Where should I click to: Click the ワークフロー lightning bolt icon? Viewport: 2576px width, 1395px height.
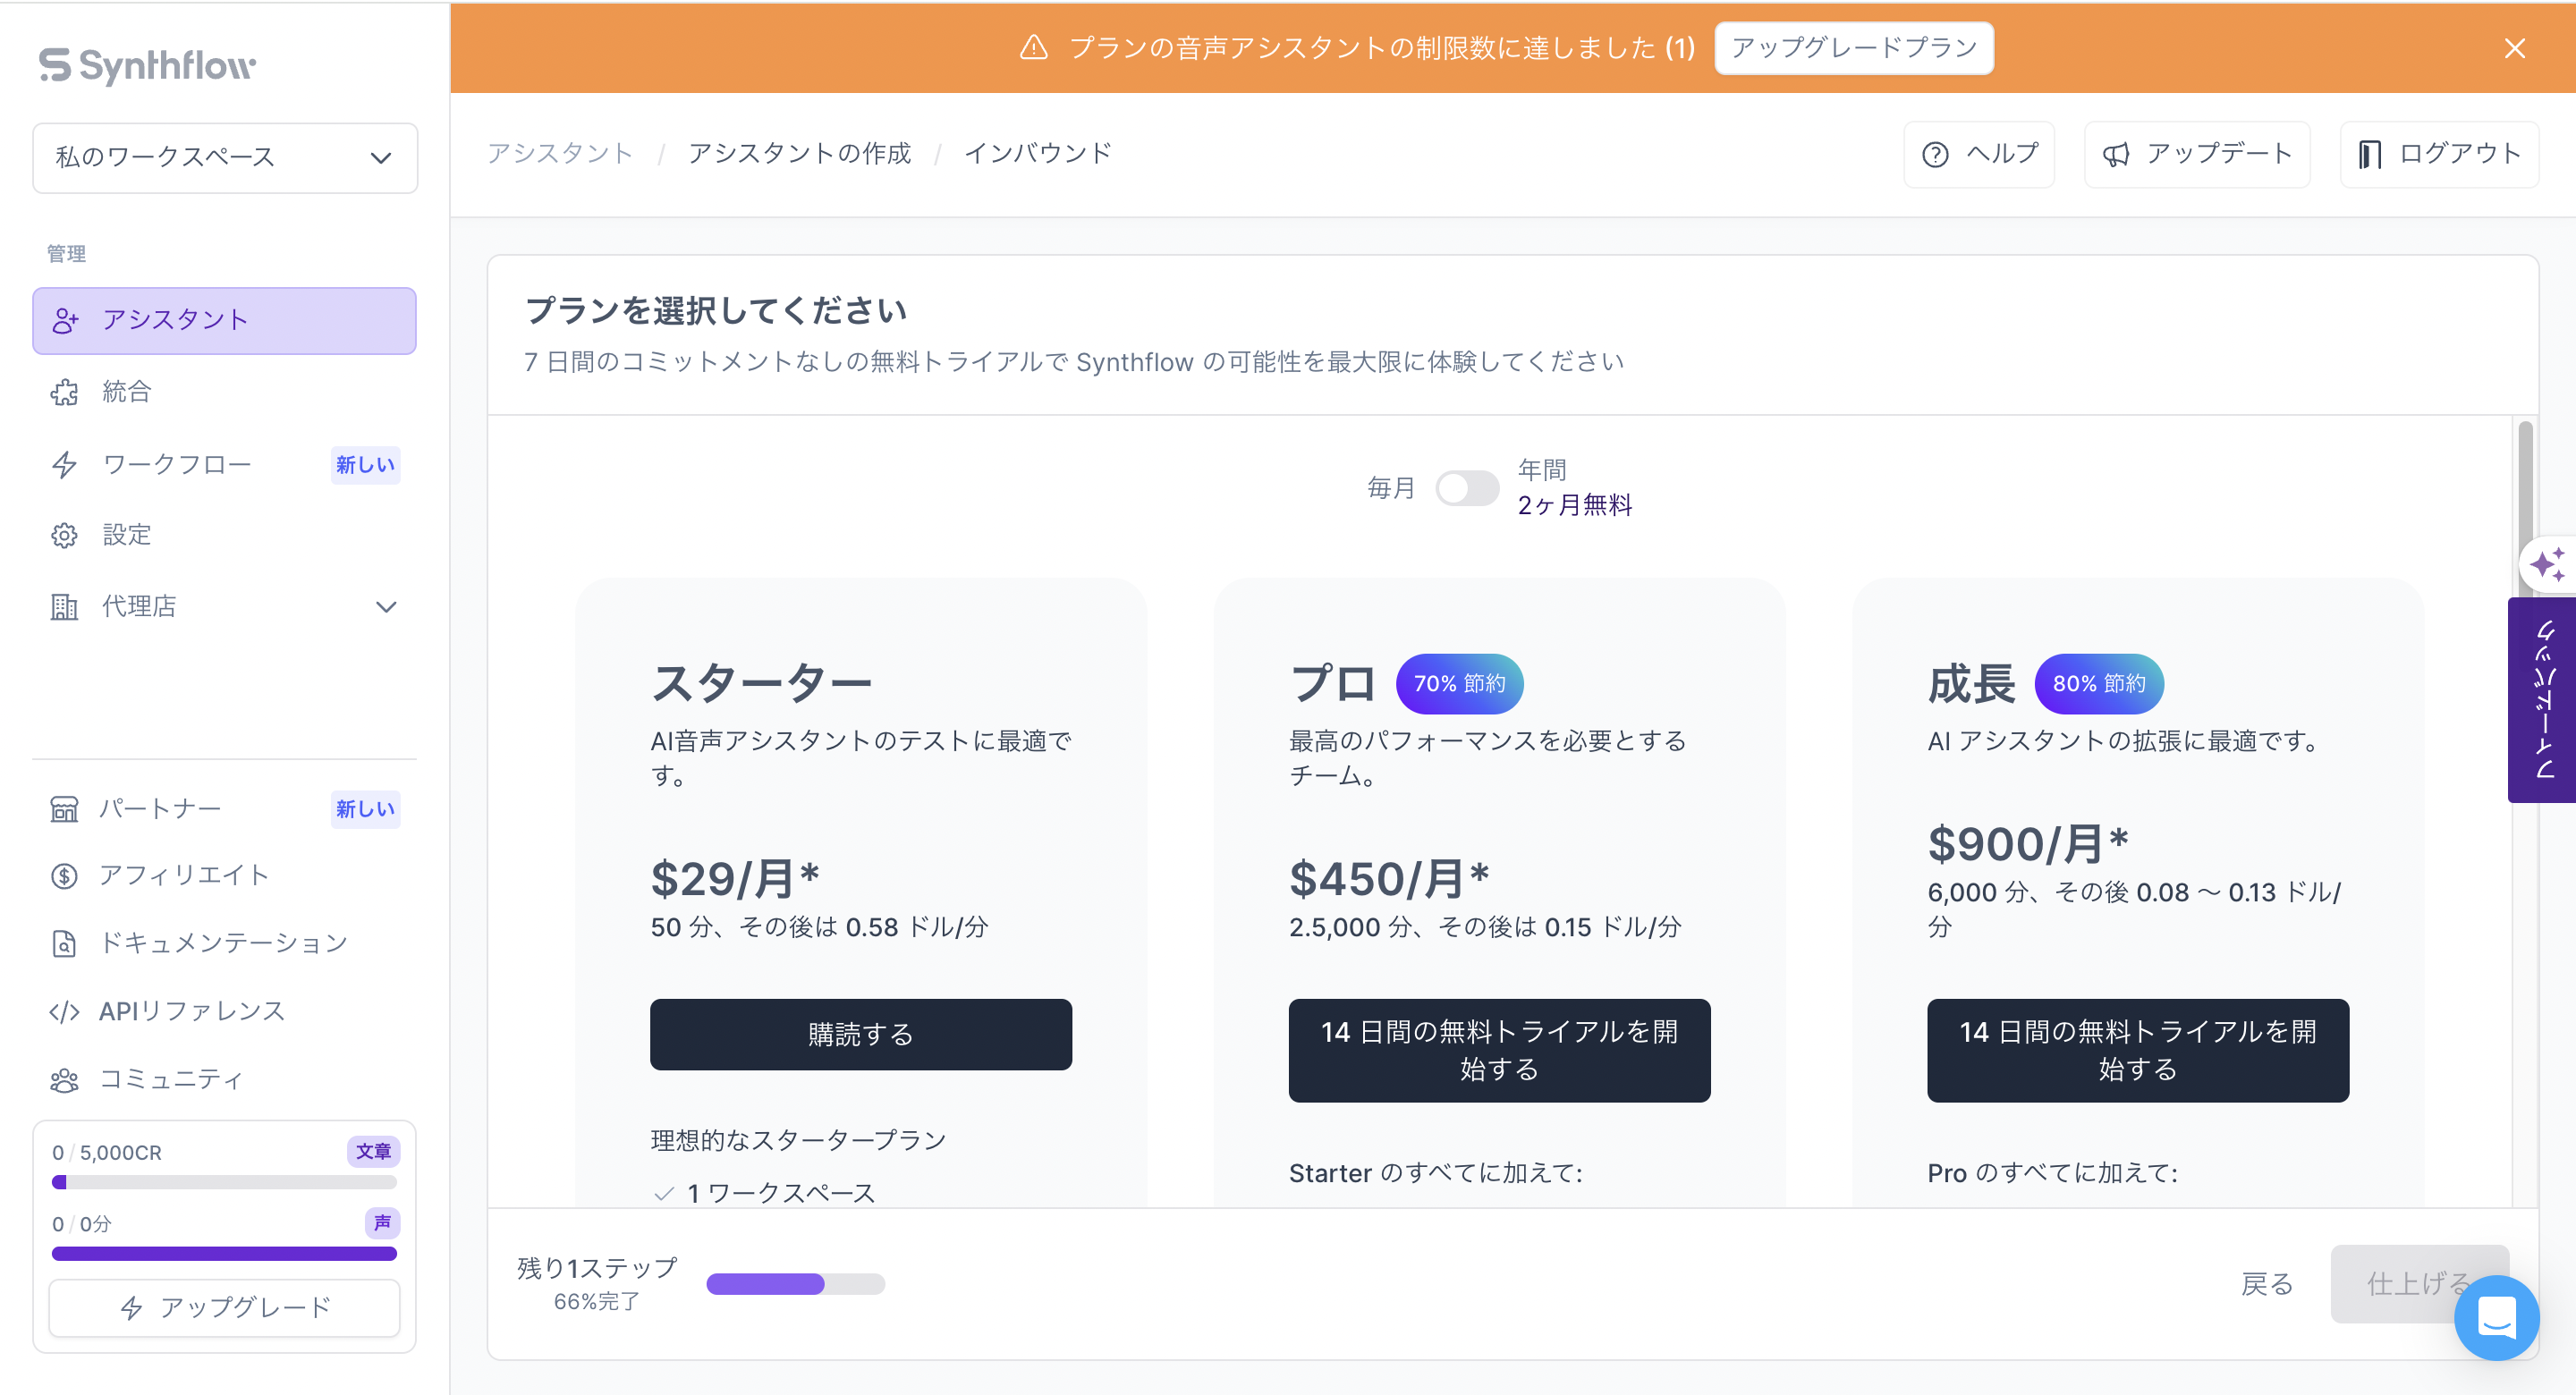click(x=65, y=465)
